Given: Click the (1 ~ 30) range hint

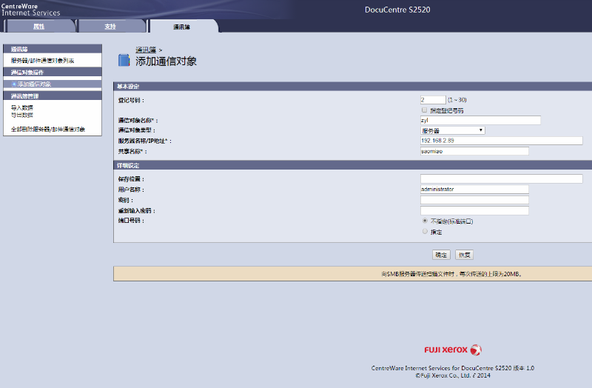Looking at the screenshot, I should 457,100.
